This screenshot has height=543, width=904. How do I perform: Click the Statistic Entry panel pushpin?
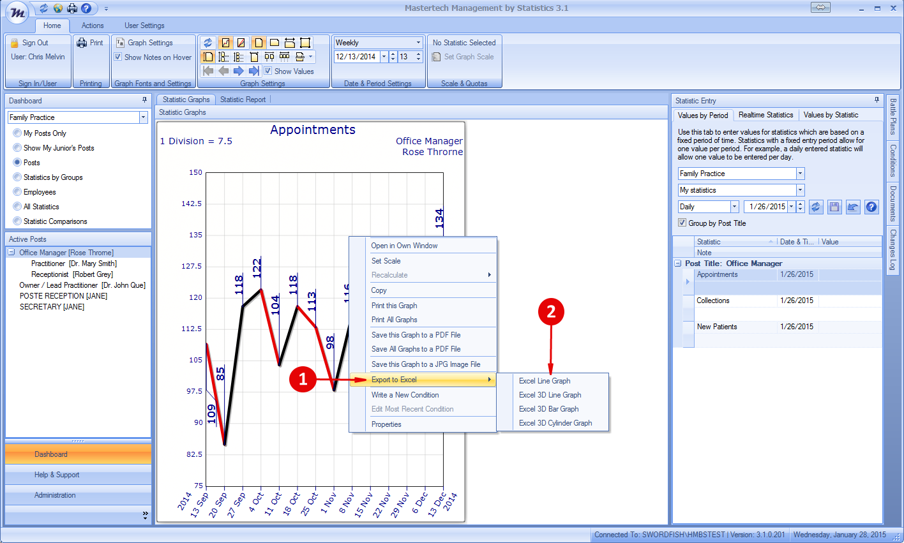(x=877, y=100)
